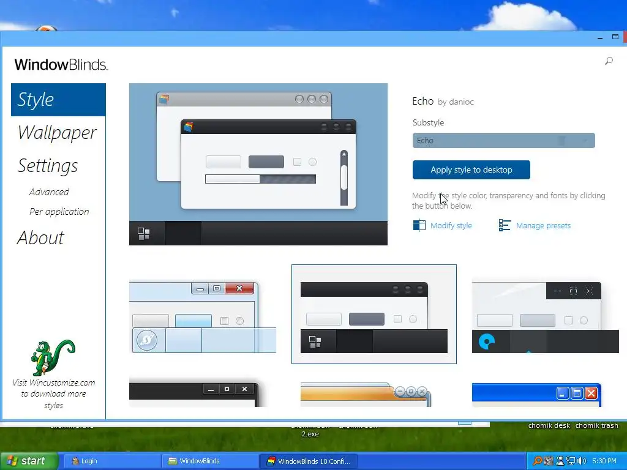
Task: Select the Style section
Action: pos(58,100)
